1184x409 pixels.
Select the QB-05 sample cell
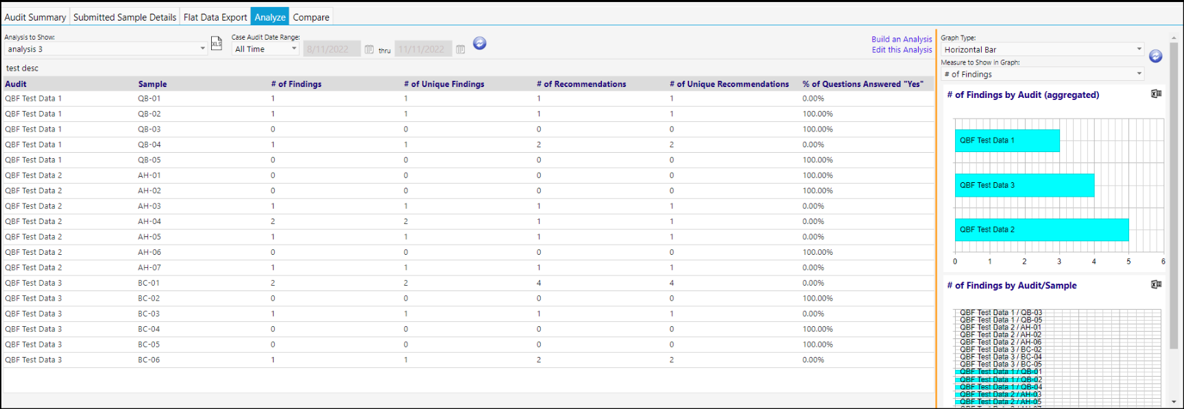coord(149,160)
